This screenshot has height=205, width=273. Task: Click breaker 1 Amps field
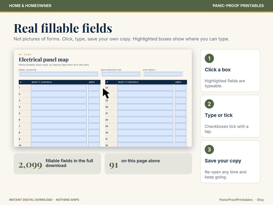pos(94,88)
